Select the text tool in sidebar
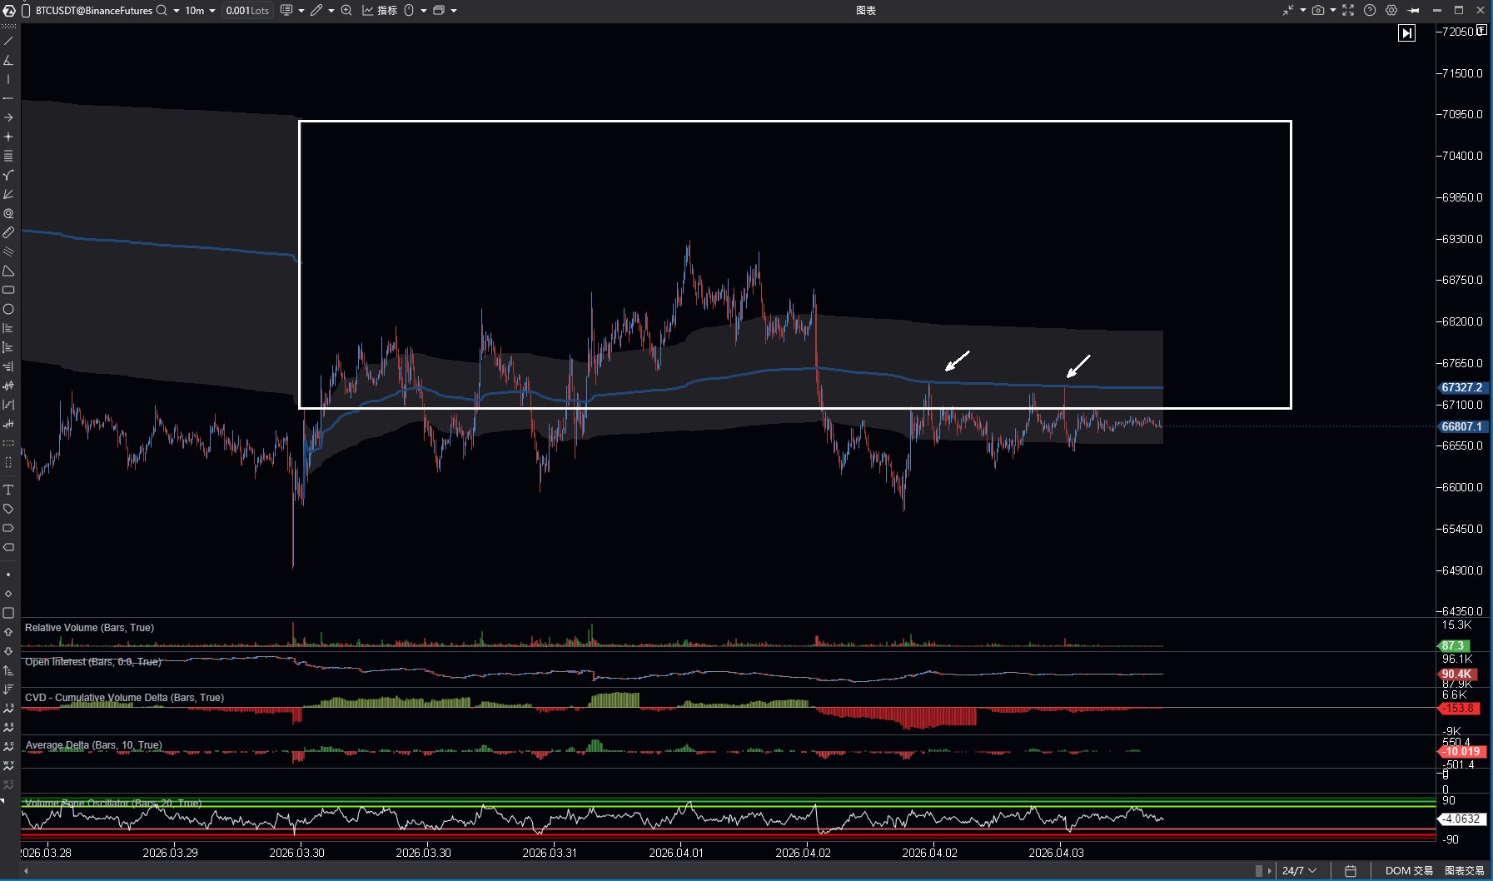Image resolution: width=1493 pixels, height=881 pixels. click(x=8, y=490)
